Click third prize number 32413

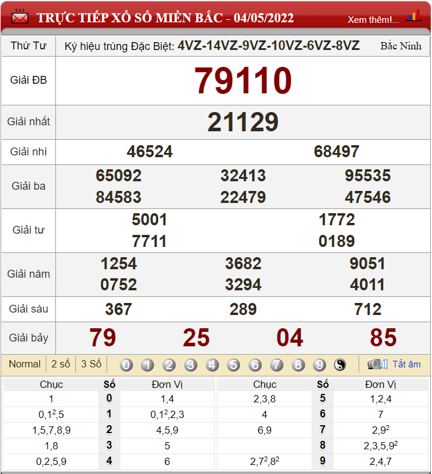[243, 176]
